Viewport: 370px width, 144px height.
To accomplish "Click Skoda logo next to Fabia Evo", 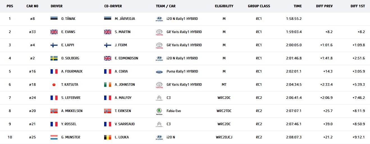I will coord(159,111).
